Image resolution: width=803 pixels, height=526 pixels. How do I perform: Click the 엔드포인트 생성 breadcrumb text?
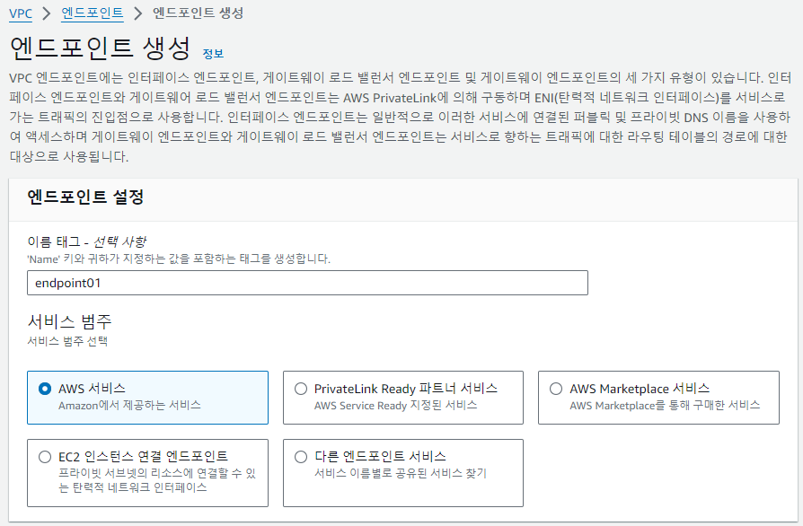(199, 13)
